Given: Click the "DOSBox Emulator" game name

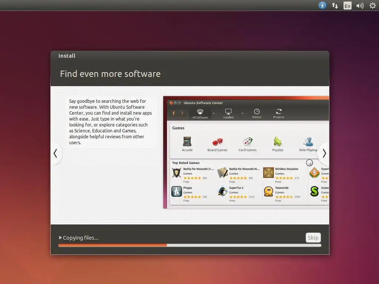Looking at the screenshot, I should coord(287,169).
